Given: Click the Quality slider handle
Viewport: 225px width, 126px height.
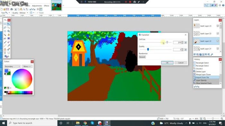Looking at the screenshot, I should click(x=148, y=49).
